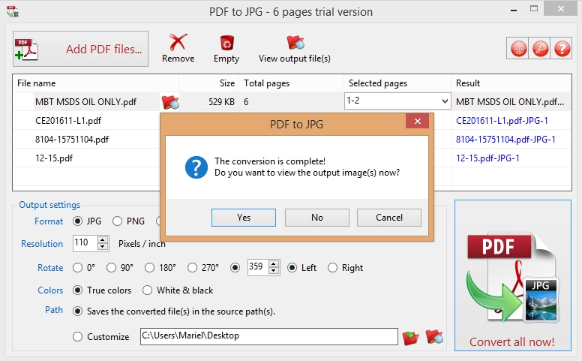Select file row CE201611-L1.pdf
This screenshot has width=582, height=361.
68,121
